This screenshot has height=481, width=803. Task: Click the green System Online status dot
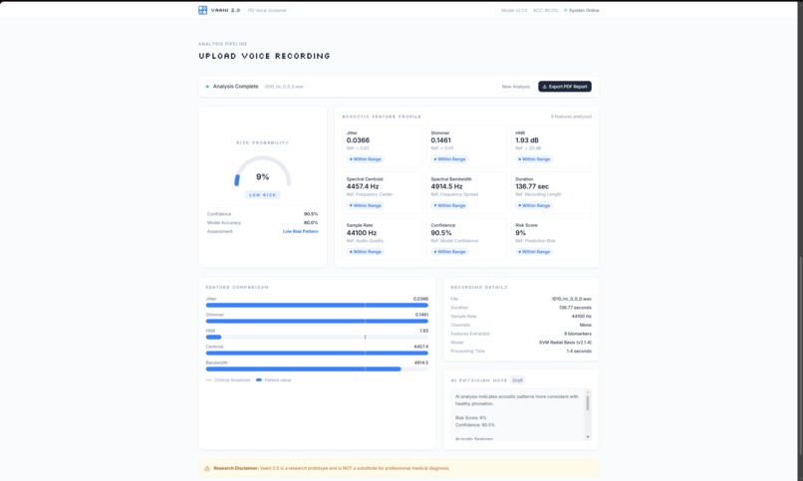[565, 10]
